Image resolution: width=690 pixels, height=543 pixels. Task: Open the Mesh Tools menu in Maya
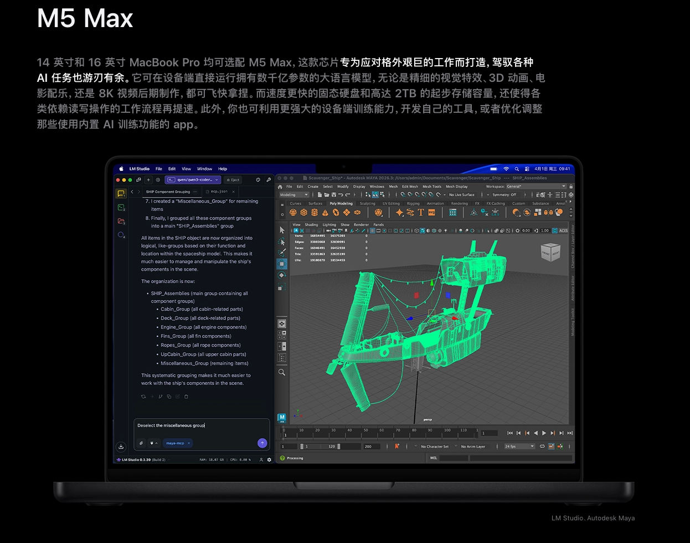point(432,187)
